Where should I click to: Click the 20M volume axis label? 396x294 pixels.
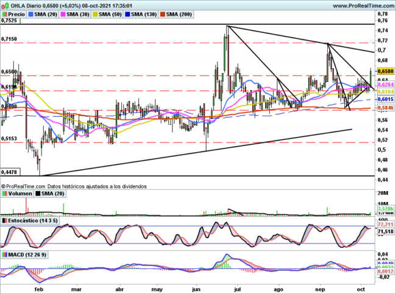click(x=383, y=193)
